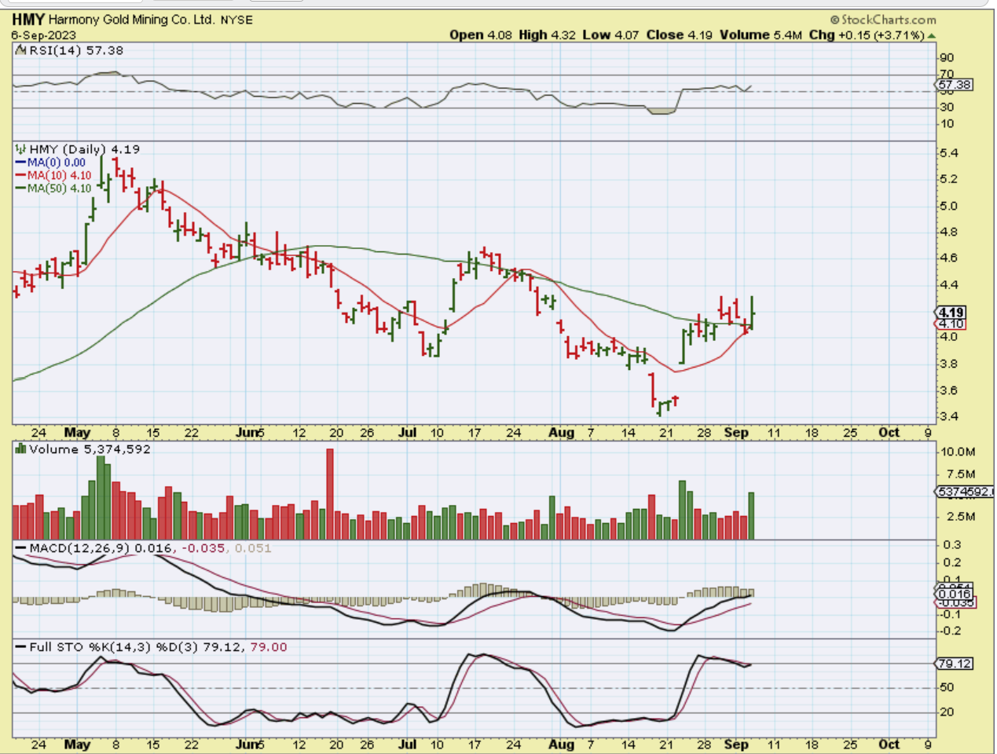Image resolution: width=997 pixels, height=754 pixels.
Task: Click the HMY ticker symbol in title
Action: click(28, 20)
